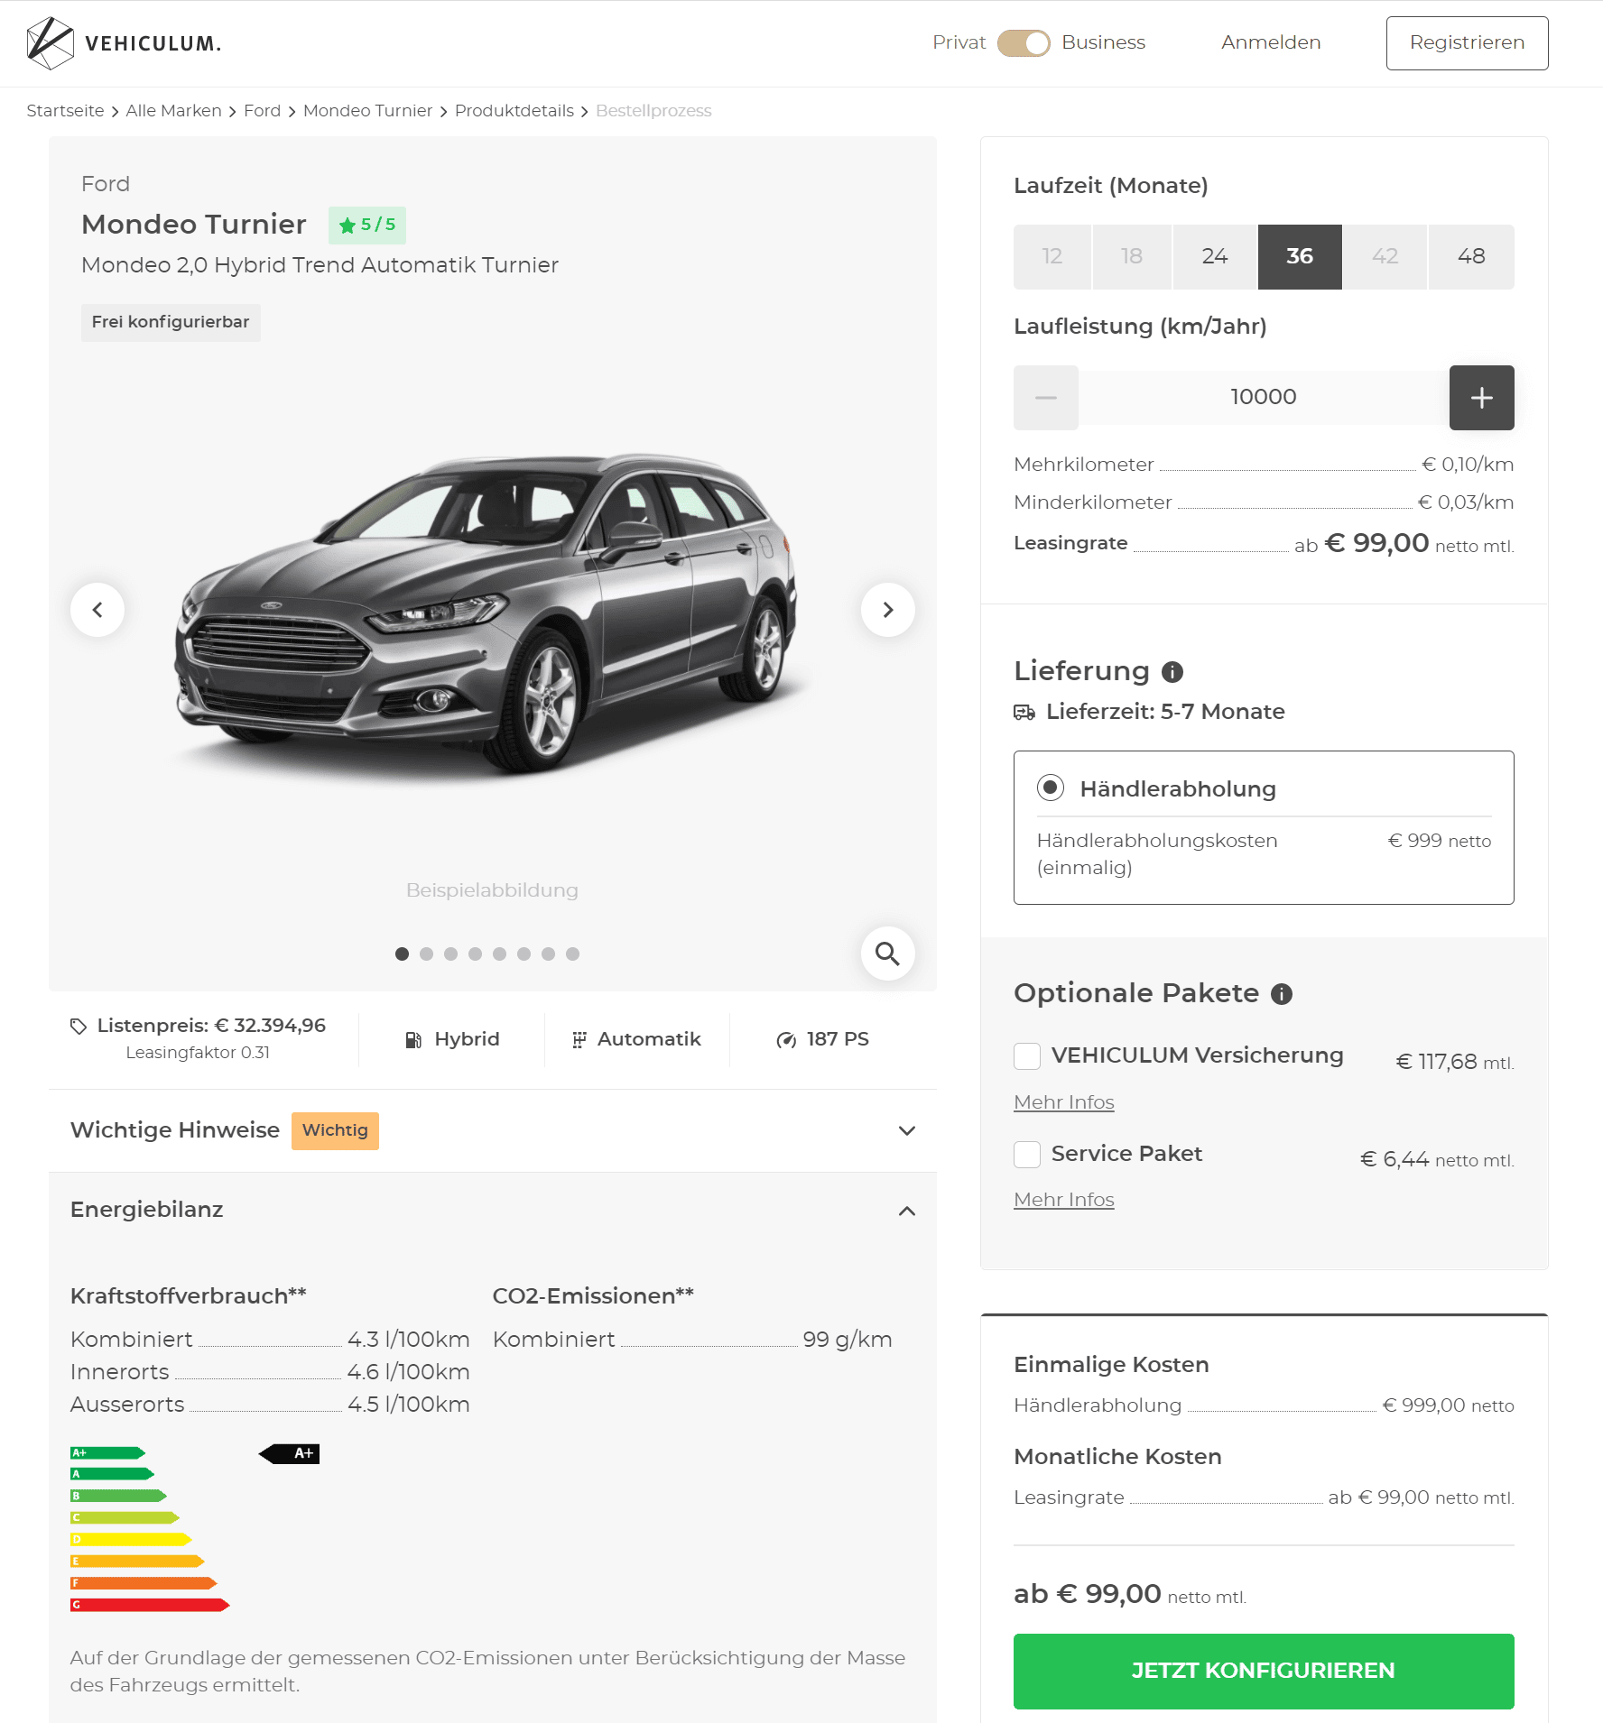Click the Registrieren button

click(x=1468, y=43)
